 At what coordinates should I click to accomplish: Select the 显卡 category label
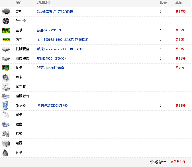click(19, 68)
